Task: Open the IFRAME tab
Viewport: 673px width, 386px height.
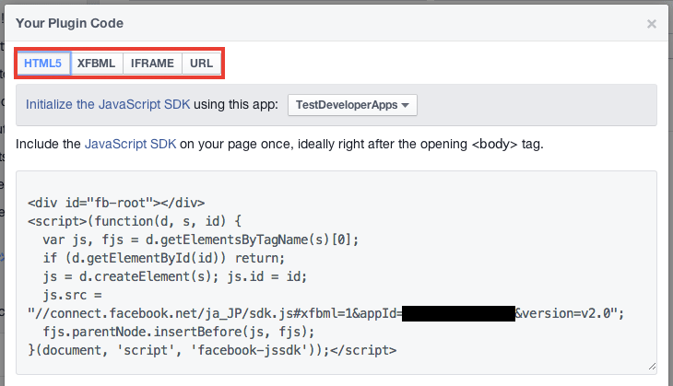Action: [x=152, y=64]
